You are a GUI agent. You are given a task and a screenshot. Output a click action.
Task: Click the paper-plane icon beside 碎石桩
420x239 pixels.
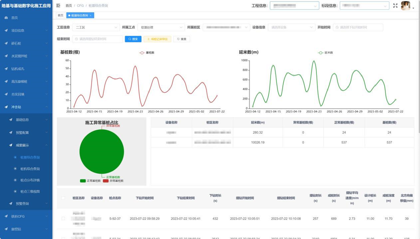click(6, 43)
